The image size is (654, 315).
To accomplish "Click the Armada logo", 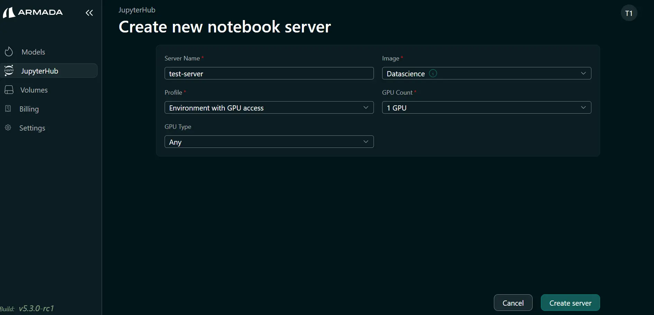I will [33, 12].
